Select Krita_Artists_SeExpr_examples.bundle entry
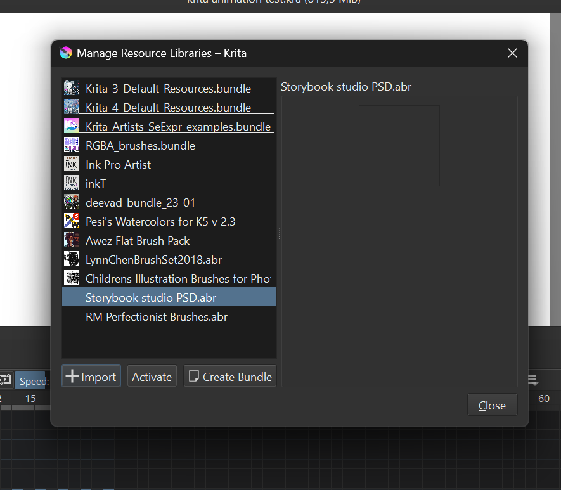 tap(169, 126)
